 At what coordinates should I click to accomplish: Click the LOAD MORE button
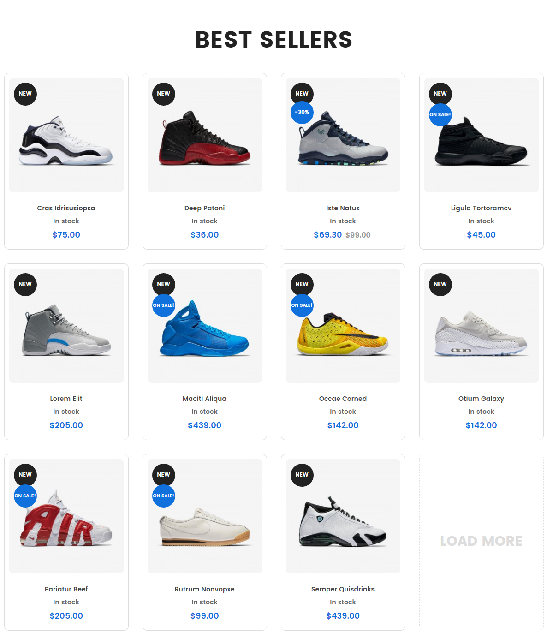coord(482,541)
